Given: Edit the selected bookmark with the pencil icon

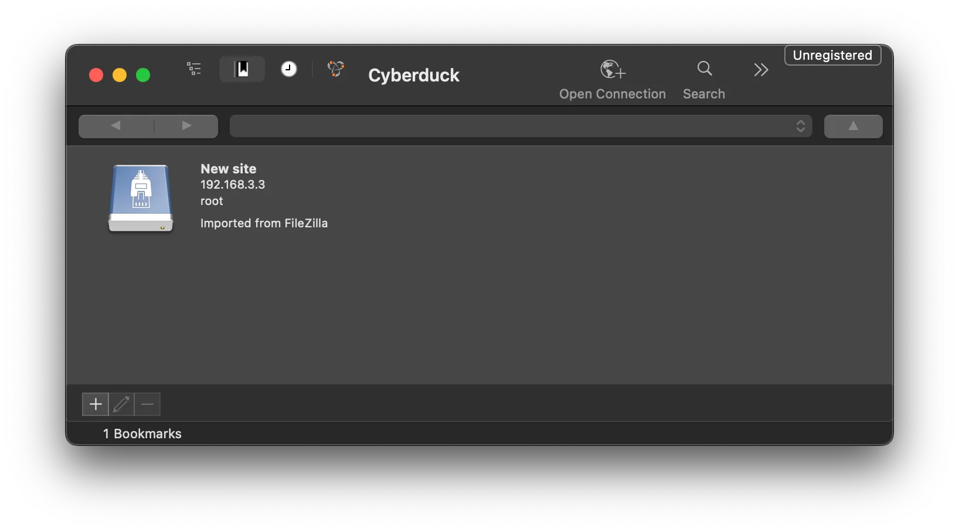Looking at the screenshot, I should click(121, 404).
